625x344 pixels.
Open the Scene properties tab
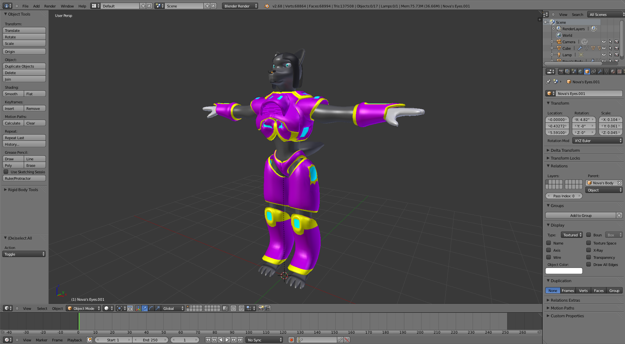pos(574,72)
